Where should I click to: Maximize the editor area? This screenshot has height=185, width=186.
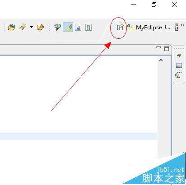(167, 49)
